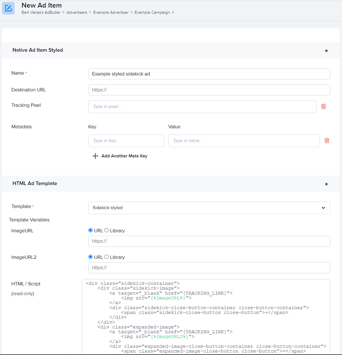The width and height of the screenshot is (342, 355).
Task: Click the HTML / Script label
Action: point(26,284)
